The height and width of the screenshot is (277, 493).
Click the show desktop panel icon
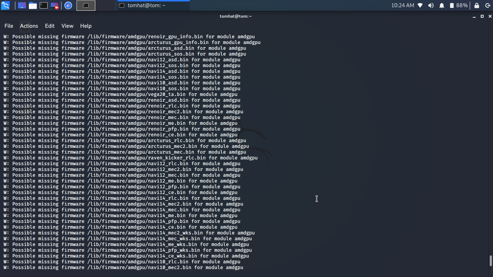(22, 5)
